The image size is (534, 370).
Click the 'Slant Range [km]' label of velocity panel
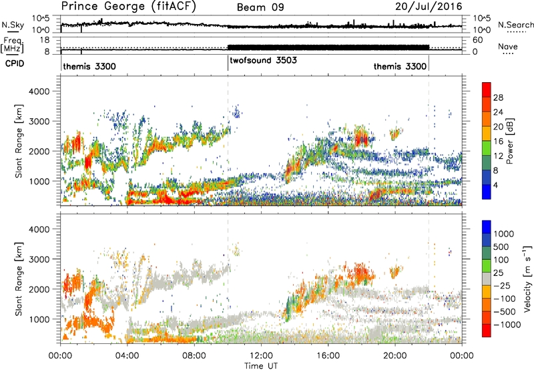point(19,279)
